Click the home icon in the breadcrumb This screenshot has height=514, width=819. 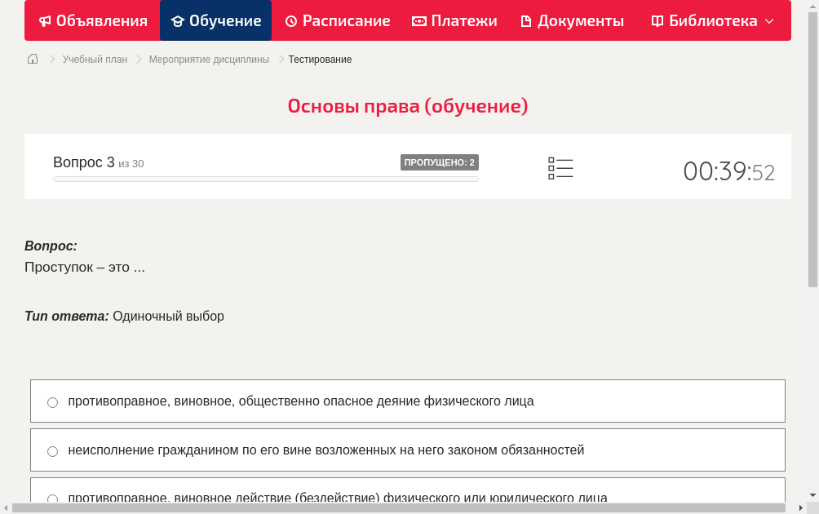point(33,59)
